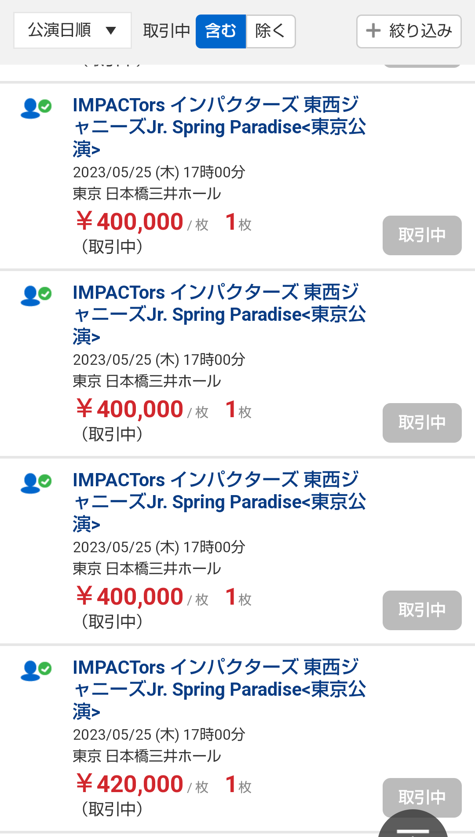Click verified seller icon of second listing
Screen dimensions: 475x837
(x=36, y=296)
